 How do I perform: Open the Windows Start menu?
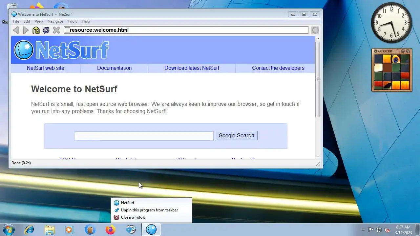click(x=8, y=229)
